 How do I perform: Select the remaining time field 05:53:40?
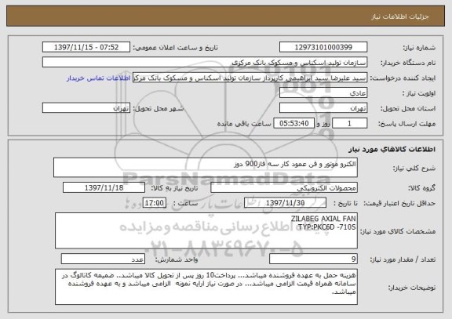(293, 123)
